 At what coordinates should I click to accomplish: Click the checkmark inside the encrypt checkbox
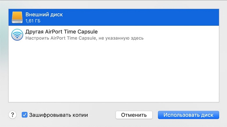coord(24,115)
